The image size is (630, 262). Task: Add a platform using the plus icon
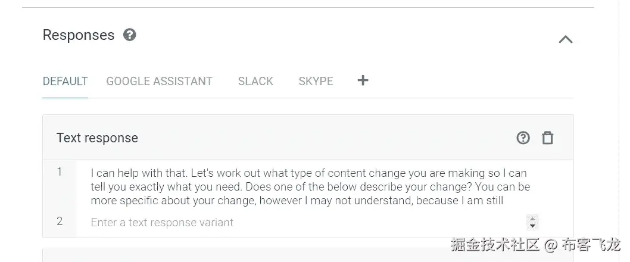pyautogui.click(x=363, y=80)
